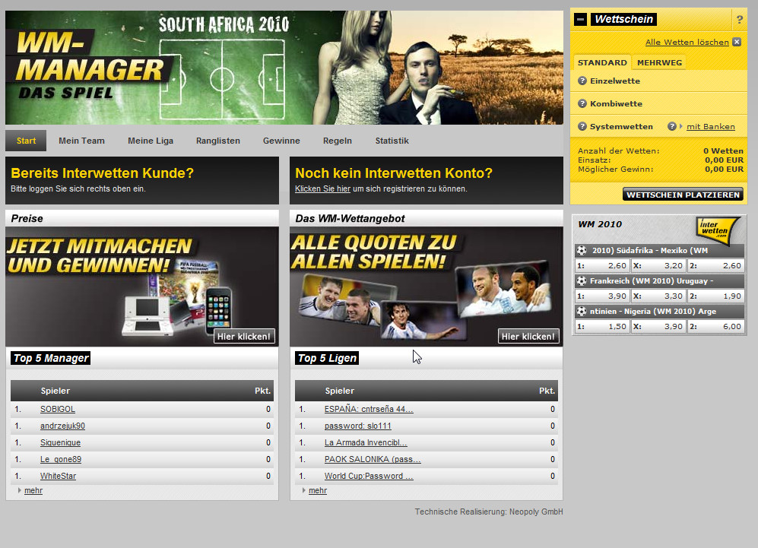Click Hier klicken! on Preise banner

coord(244,337)
